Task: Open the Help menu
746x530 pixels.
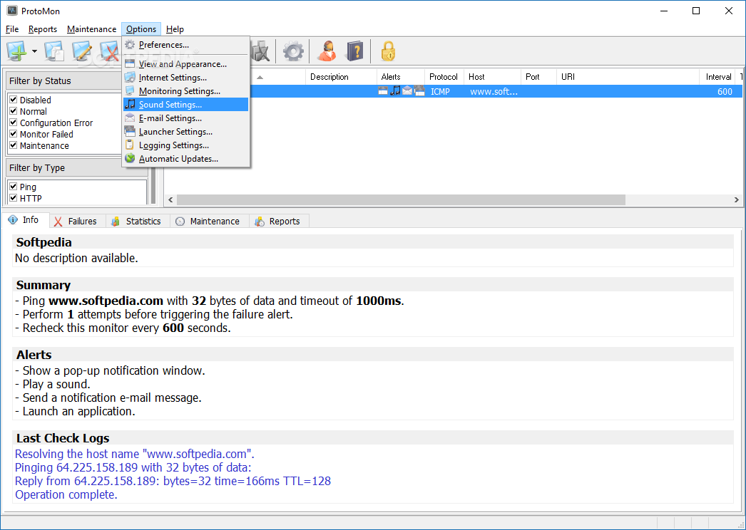Action: 175,29
